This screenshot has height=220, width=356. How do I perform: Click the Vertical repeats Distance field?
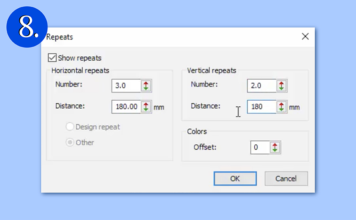(x=261, y=107)
